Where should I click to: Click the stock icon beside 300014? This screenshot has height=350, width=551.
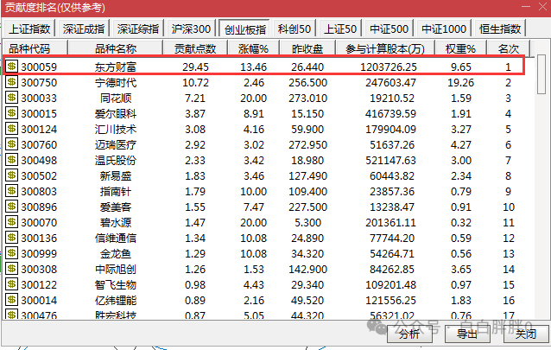[x=11, y=299]
